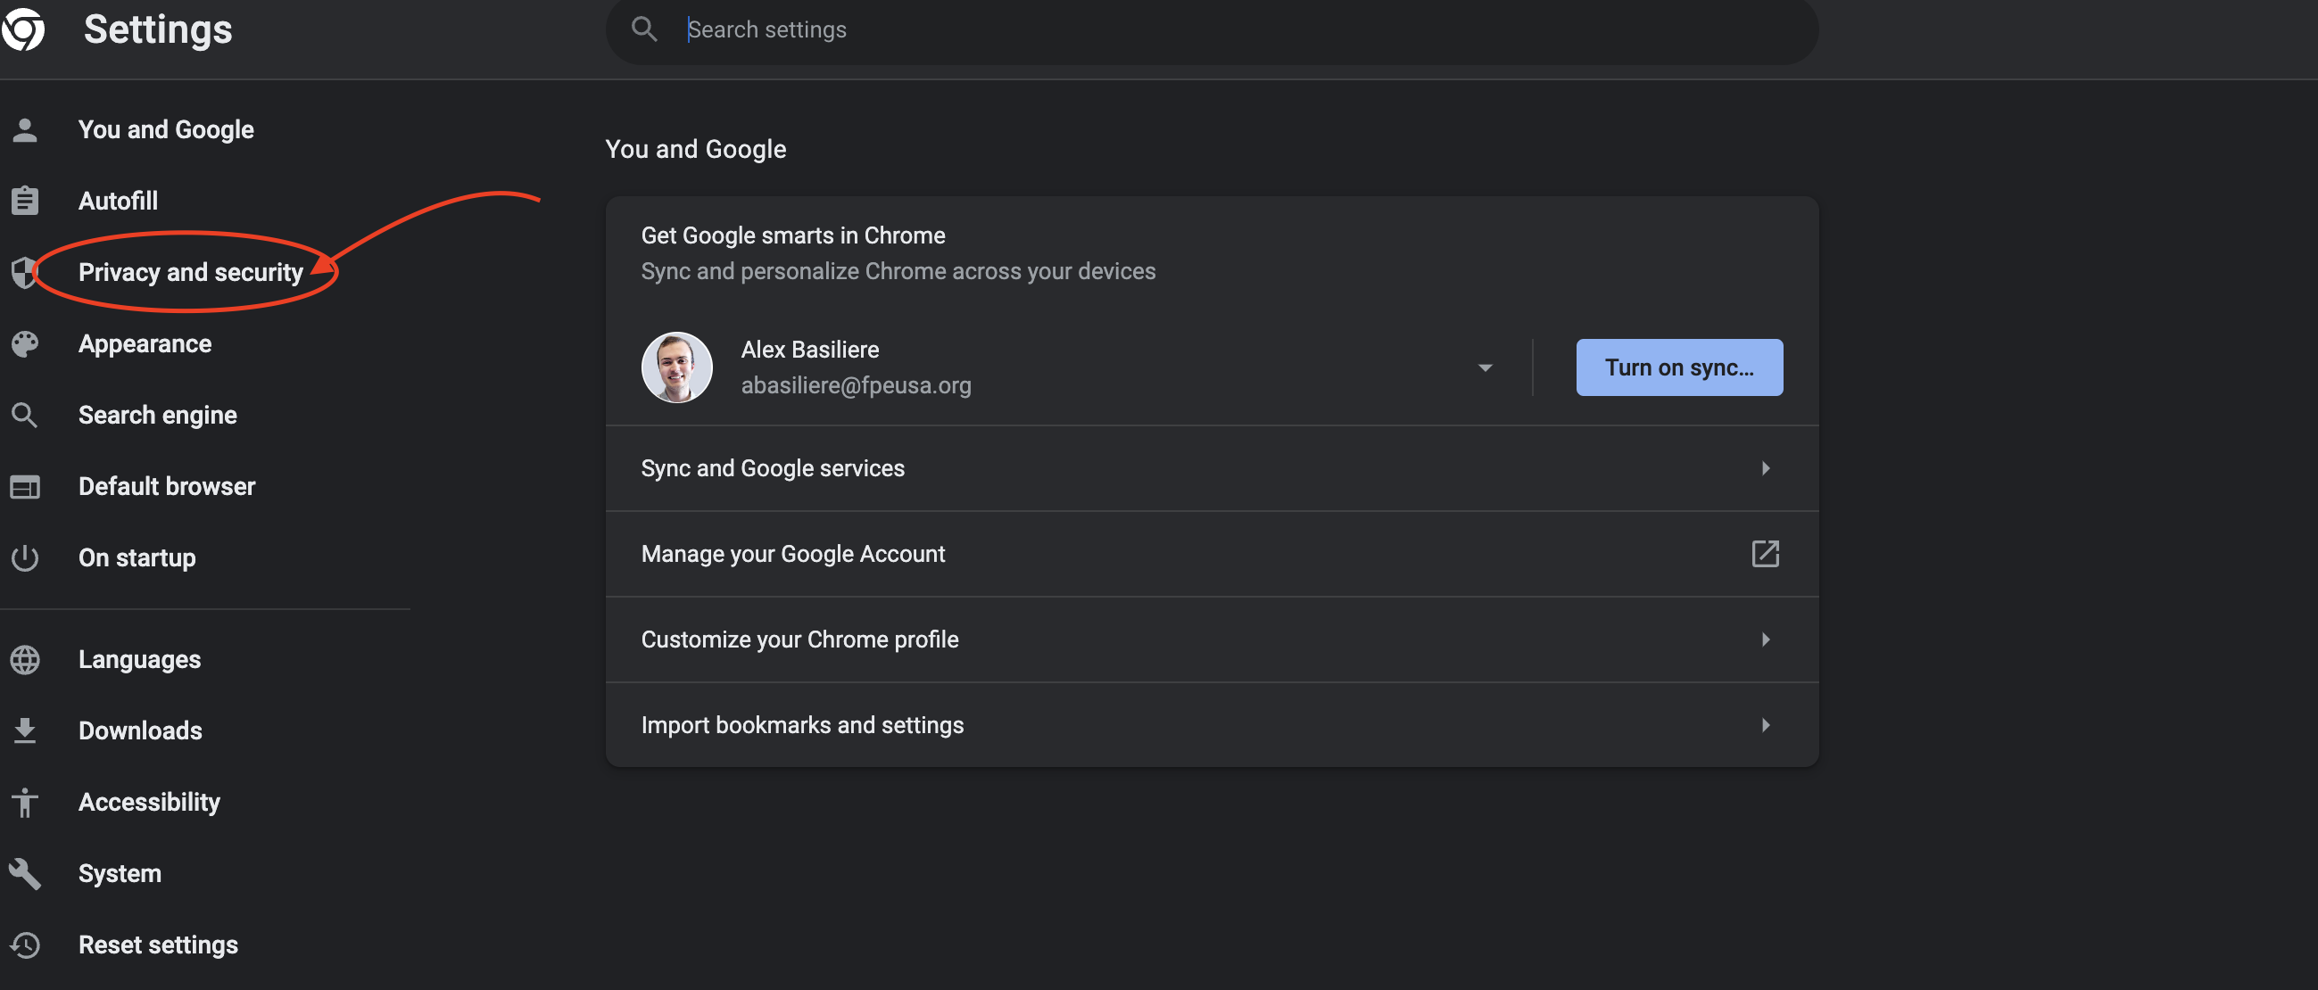The height and width of the screenshot is (990, 2318).
Task: Select Downloads in the sidebar
Action: (x=139, y=730)
